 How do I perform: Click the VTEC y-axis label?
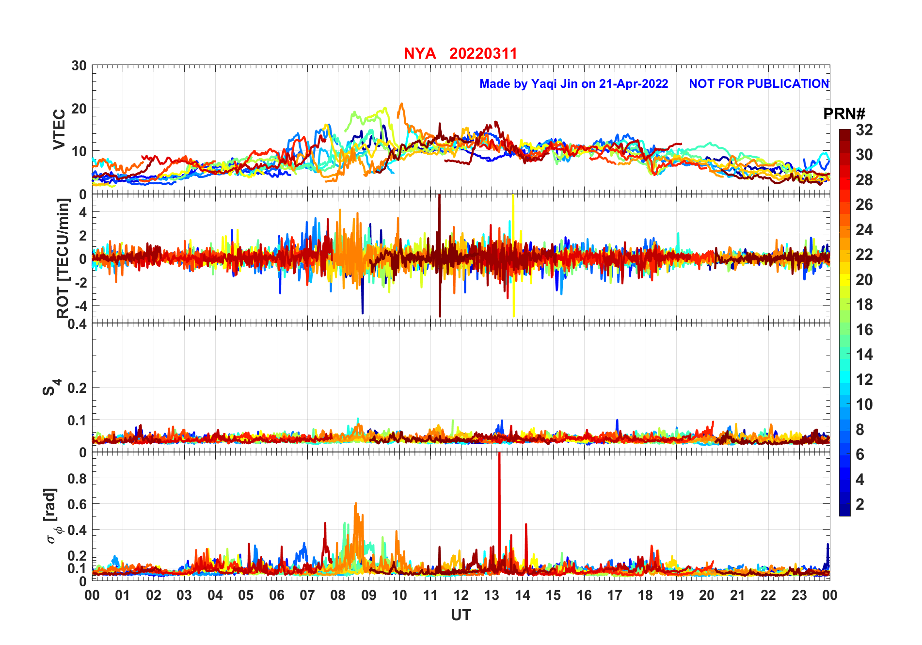pyautogui.click(x=59, y=129)
